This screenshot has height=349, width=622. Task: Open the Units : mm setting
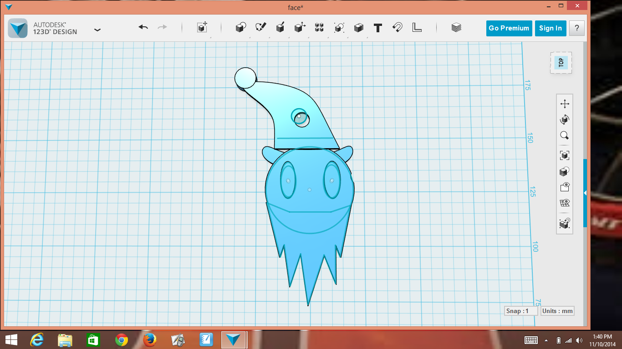click(557, 311)
